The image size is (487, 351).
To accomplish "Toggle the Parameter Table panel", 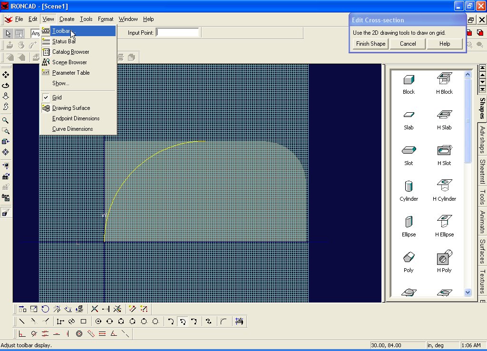I will 78,73.
